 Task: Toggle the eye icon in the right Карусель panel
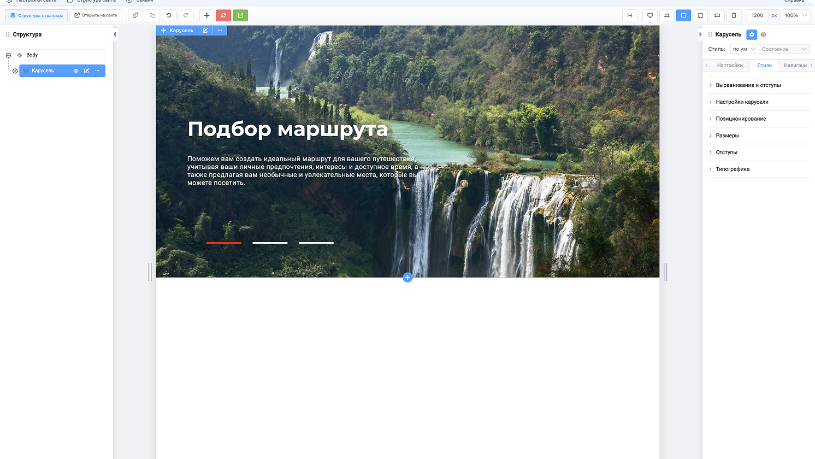pos(764,34)
